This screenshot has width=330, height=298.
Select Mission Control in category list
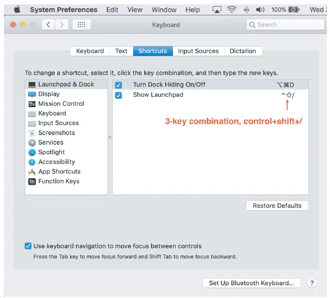pos(66,104)
